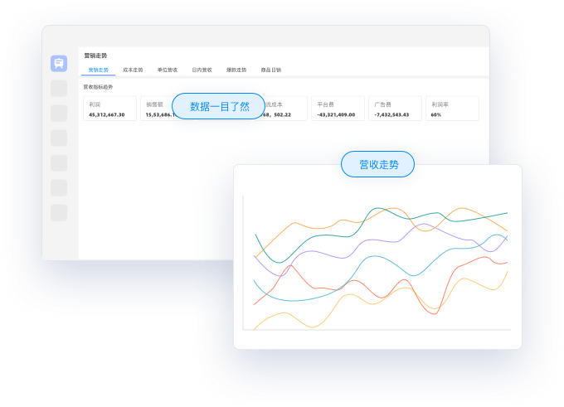Open the 广告费 metric card
Screen dimensions: 564x407
(x=395, y=109)
